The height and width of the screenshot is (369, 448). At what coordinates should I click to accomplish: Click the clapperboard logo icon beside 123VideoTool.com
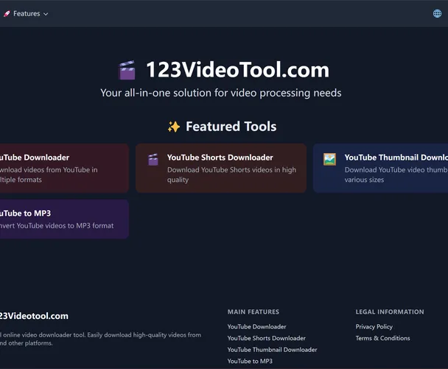127,70
